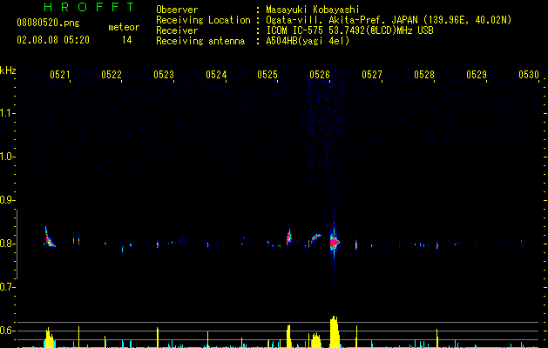Click the 0521 time marker

click(60, 75)
